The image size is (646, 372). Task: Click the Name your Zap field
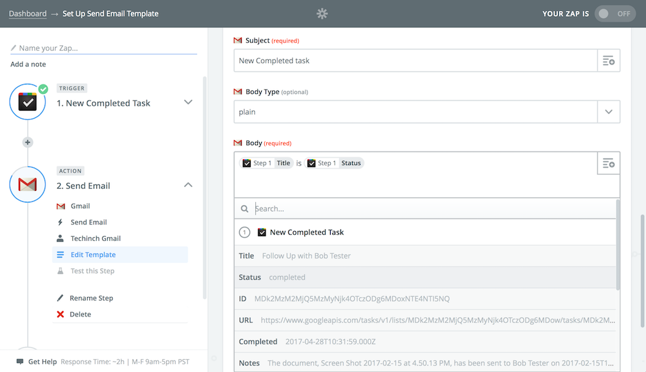point(104,48)
